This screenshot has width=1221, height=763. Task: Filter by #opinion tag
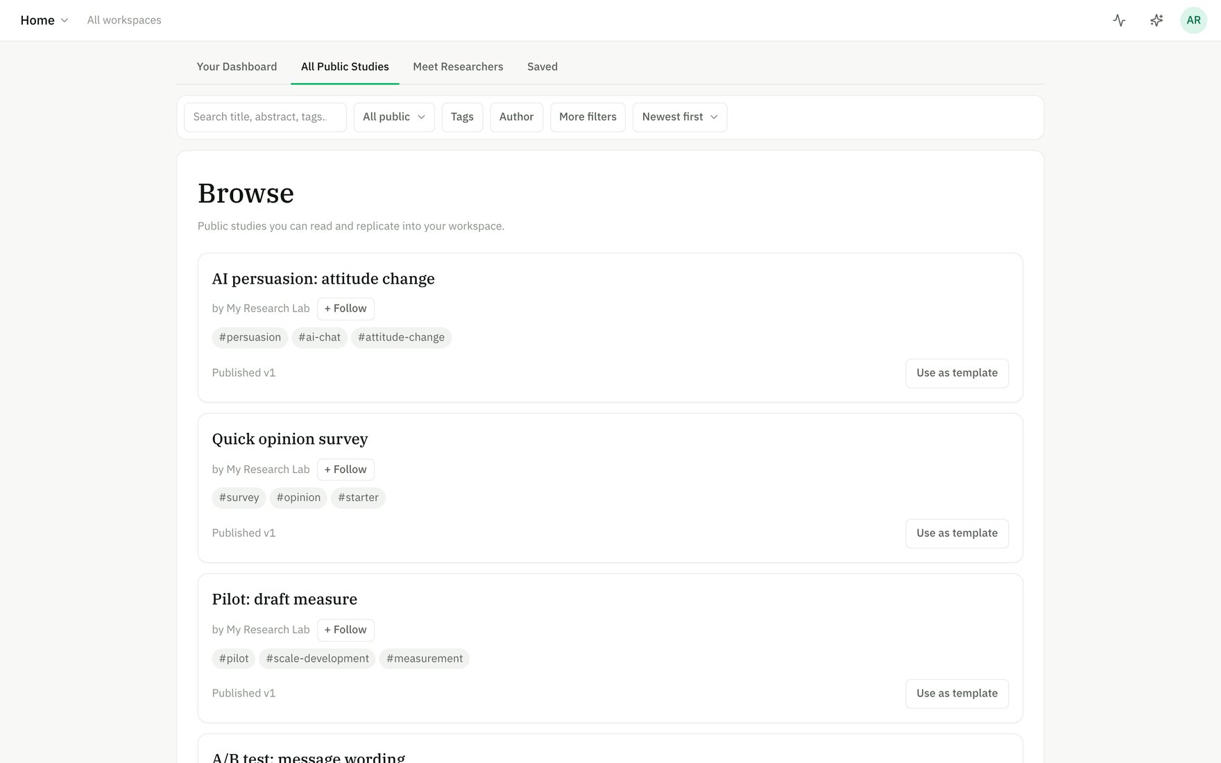[298, 498]
